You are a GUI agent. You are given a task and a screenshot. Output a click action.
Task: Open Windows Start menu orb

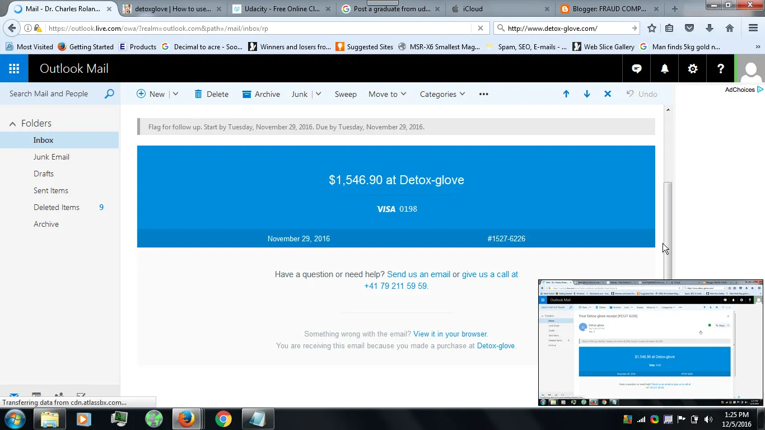coord(14,419)
